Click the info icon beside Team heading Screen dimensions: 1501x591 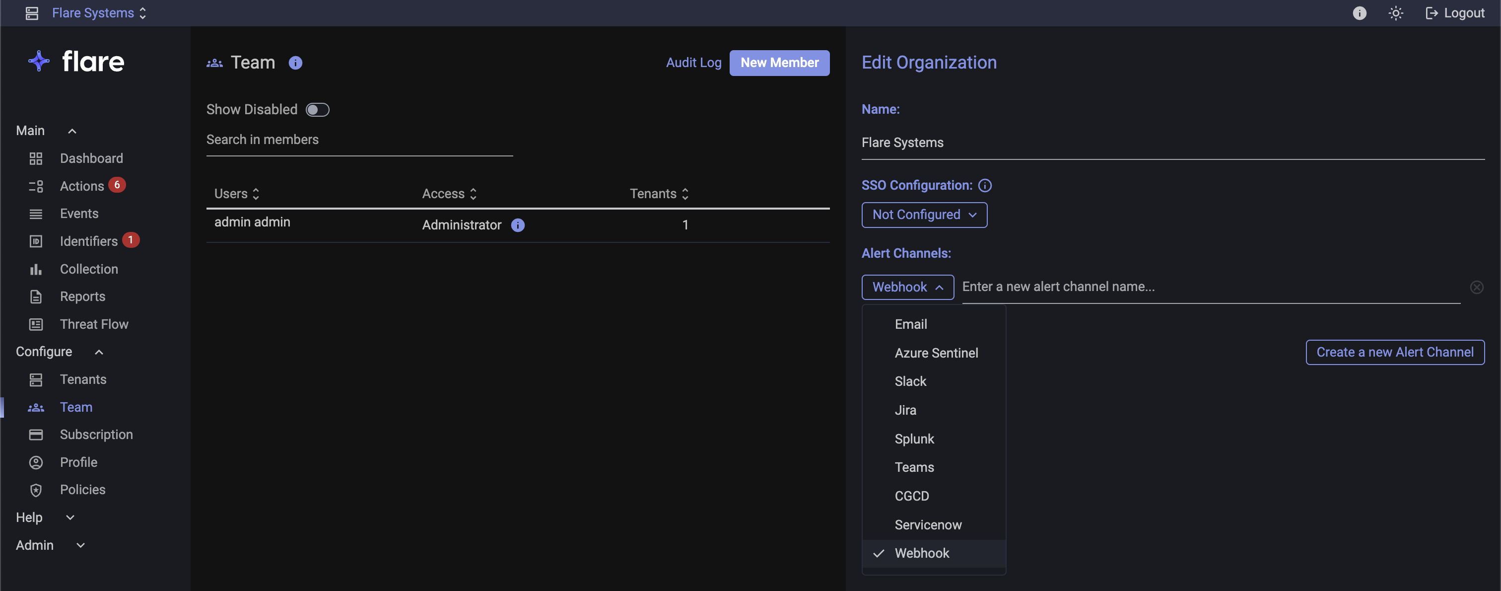pos(295,63)
